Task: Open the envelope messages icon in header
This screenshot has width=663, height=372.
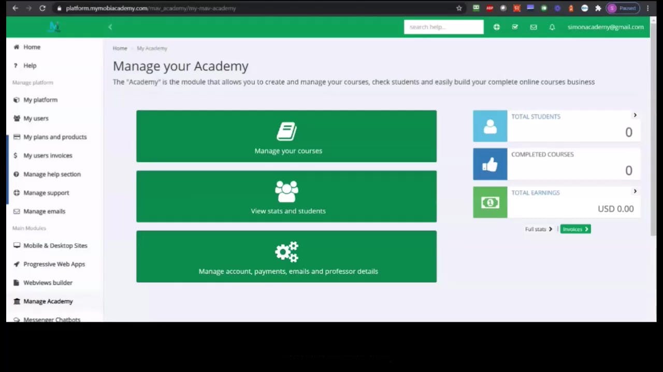Action: [534, 27]
